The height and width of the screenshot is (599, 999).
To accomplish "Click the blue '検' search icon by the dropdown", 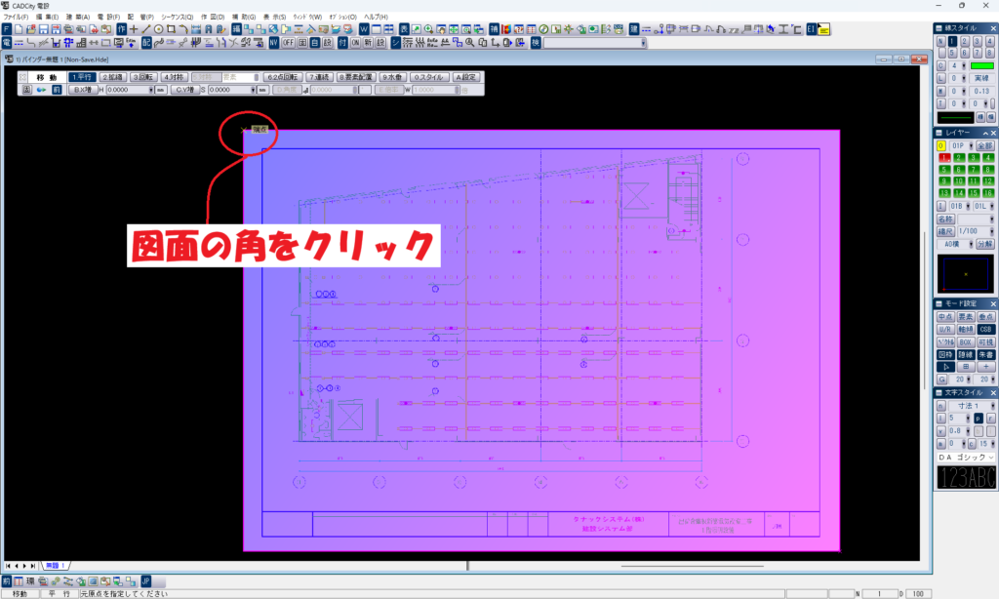I will (x=536, y=43).
